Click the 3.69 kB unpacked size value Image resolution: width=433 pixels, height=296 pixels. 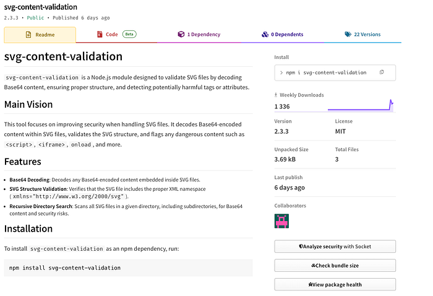285,159
